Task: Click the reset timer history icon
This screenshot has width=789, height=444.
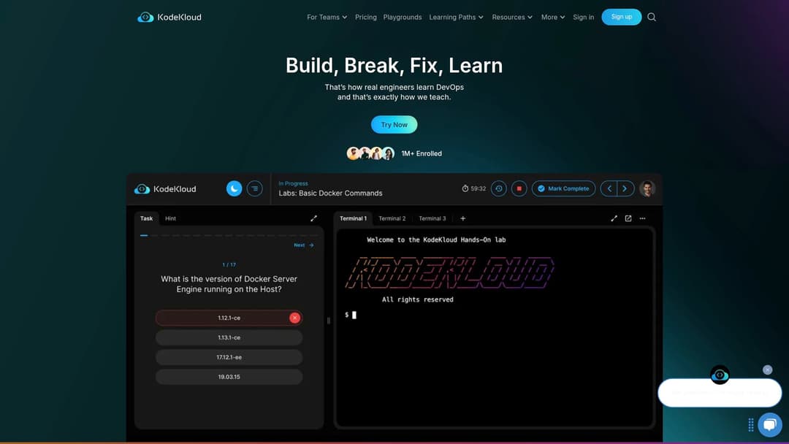Action: (499, 188)
